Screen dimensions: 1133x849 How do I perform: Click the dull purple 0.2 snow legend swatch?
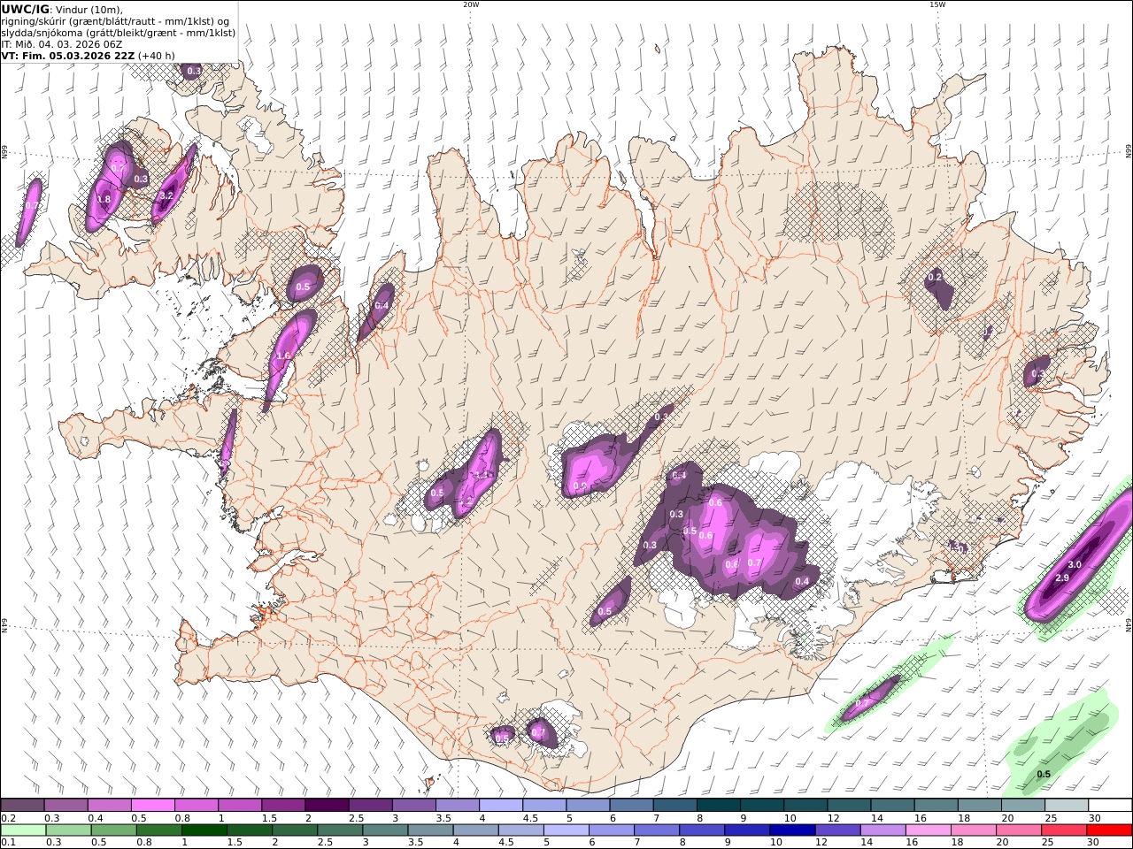(22, 805)
